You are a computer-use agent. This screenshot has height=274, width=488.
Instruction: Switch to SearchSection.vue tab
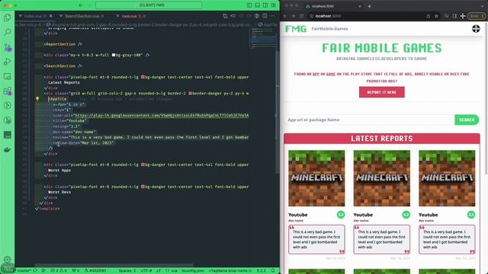pyautogui.click(x=82, y=16)
